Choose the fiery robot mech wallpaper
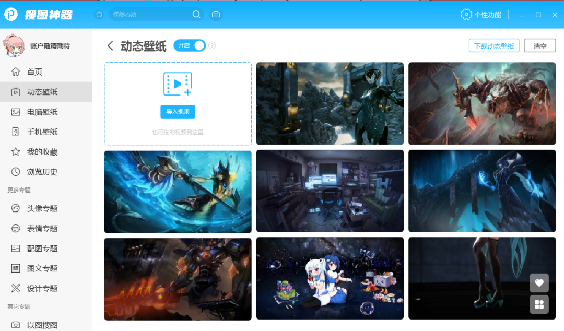 click(x=178, y=279)
